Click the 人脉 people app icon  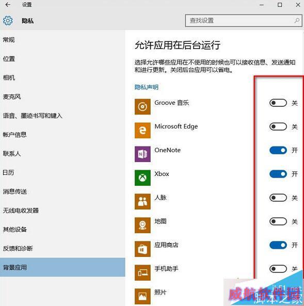pyautogui.click(x=142, y=201)
